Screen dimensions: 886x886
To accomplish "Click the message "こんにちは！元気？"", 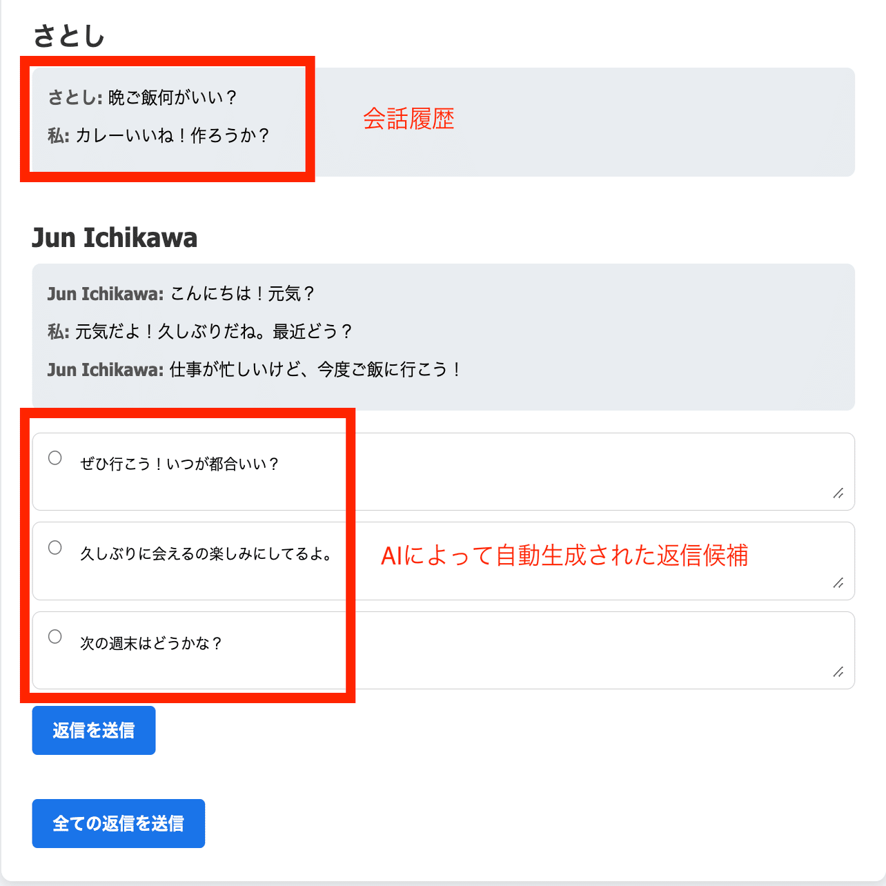I will click(x=182, y=293).
